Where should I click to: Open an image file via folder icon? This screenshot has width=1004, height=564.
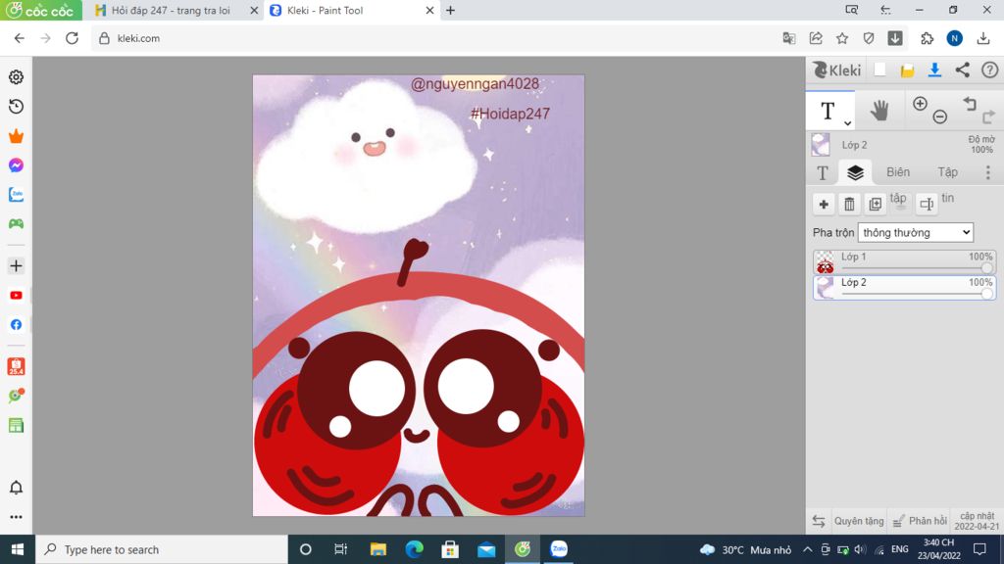coord(907,70)
